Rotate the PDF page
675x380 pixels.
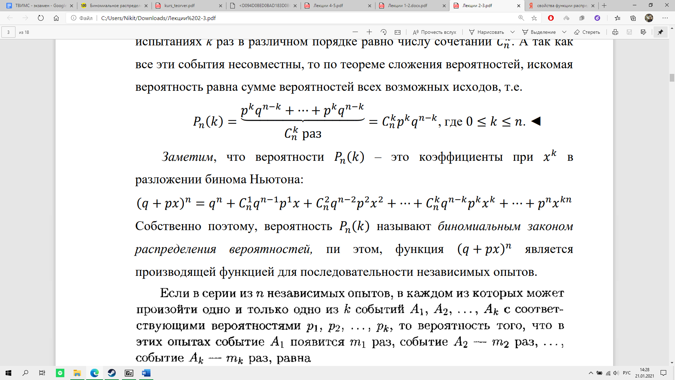[384, 32]
